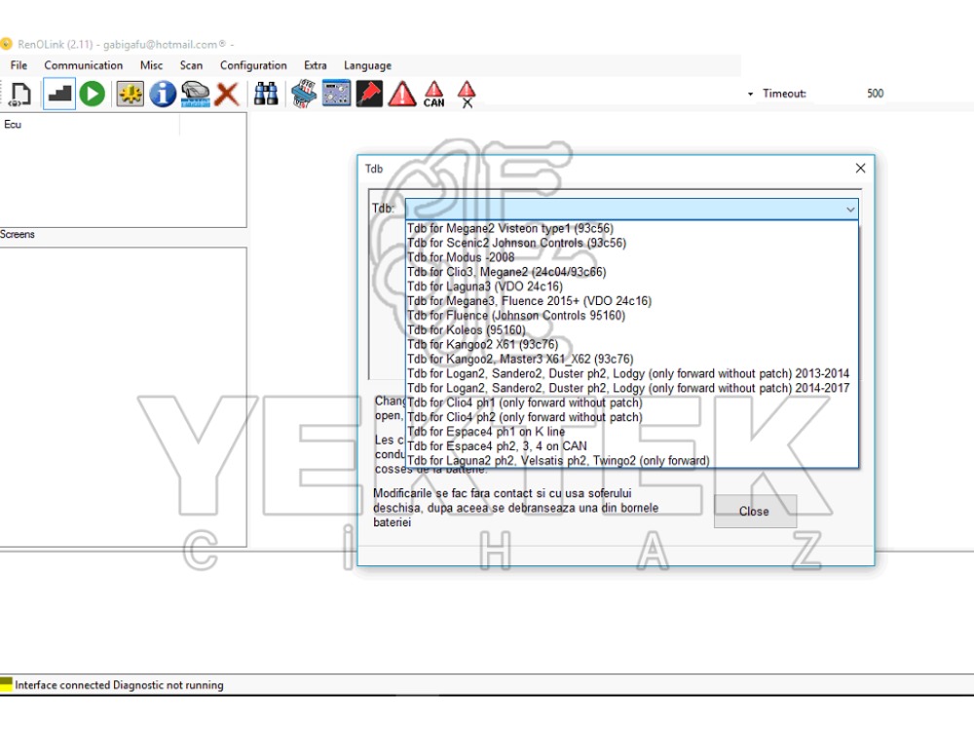Screen dimensions: 974x731
Task: Select Tdb for Megane2 Visteon type1 (93c56)
Action: point(632,228)
